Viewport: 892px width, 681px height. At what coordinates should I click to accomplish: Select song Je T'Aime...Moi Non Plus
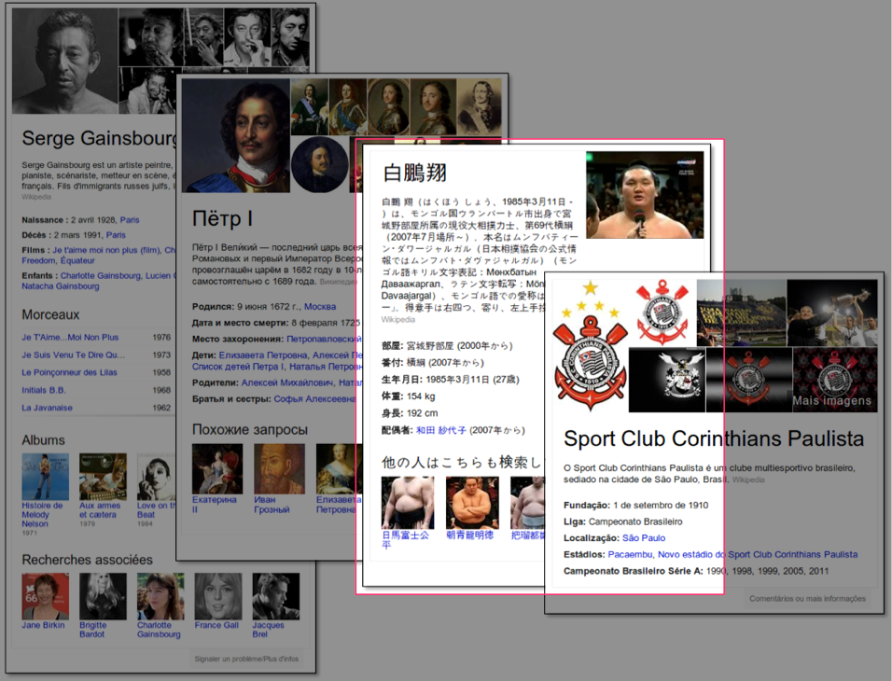(x=70, y=338)
